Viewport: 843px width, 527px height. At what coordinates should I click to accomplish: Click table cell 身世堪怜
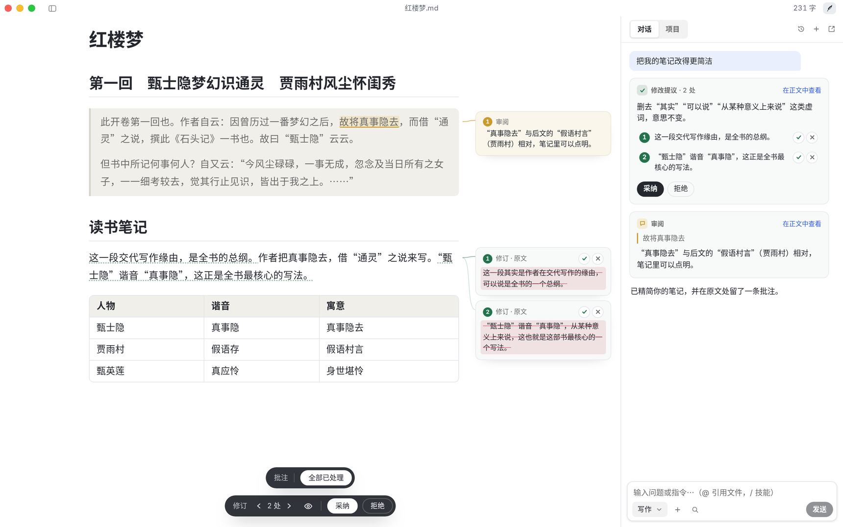pos(389,371)
